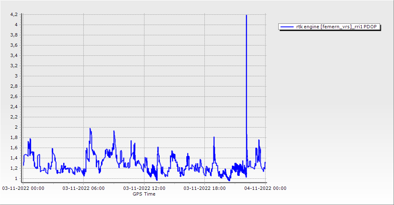Click the 04-11-2022 00:00 time label
The width and height of the screenshot is (394, 205).
pyautogui.click(x=265, y=189)
